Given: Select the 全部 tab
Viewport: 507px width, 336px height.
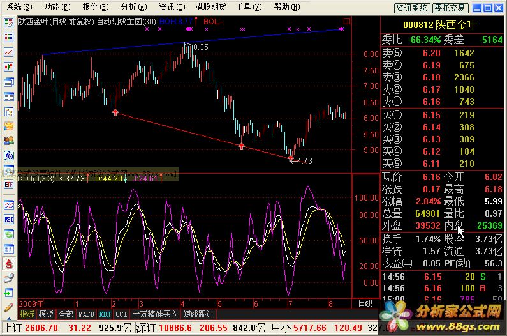Looking at the screenshot, I should click(66, 314).
